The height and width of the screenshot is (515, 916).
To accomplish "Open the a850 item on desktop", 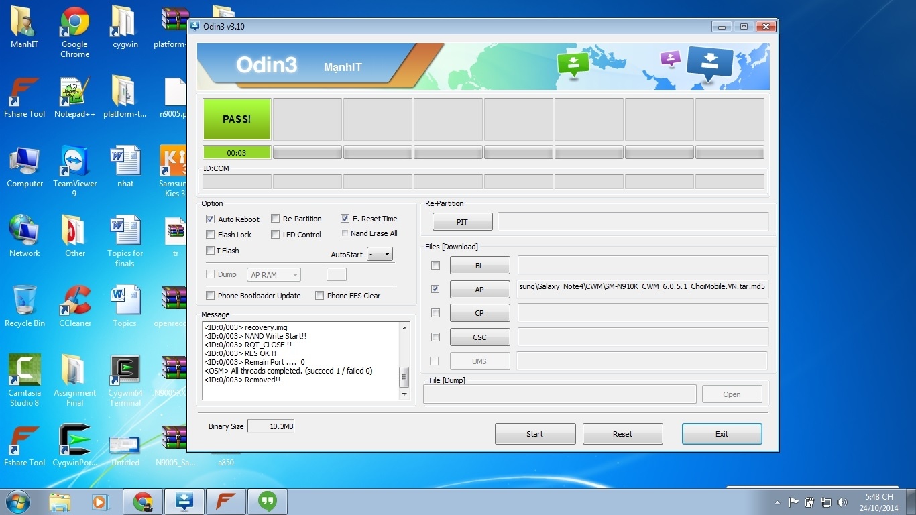I will 226,462.
